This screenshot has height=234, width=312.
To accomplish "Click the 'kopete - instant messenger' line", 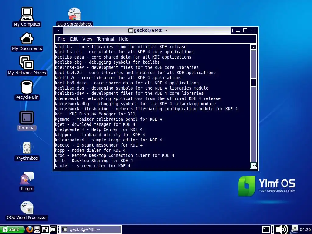I will click(x=99, y=145).
